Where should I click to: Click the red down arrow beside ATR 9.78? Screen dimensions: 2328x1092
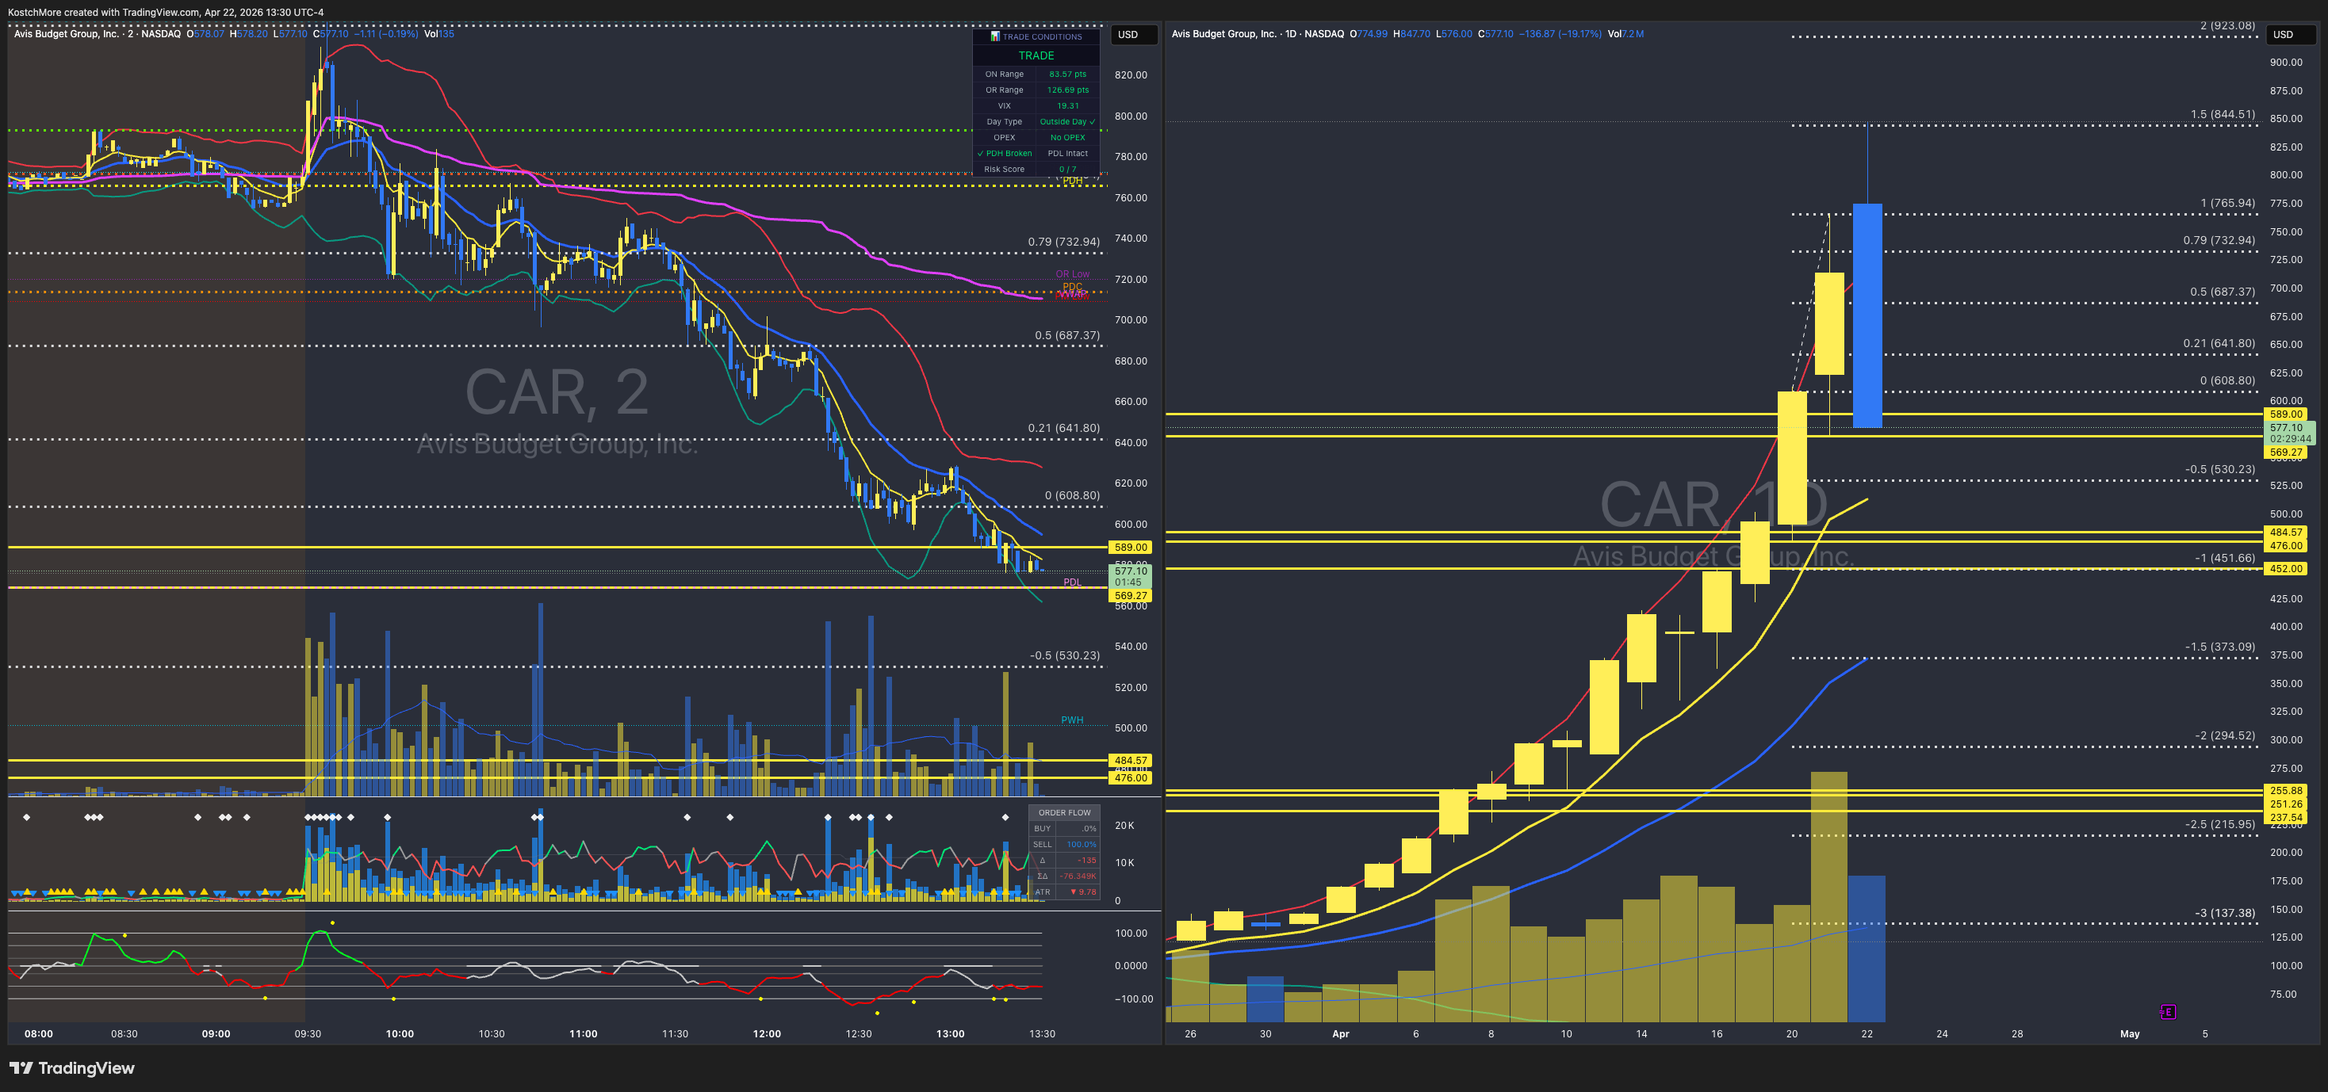[1074, 892]
